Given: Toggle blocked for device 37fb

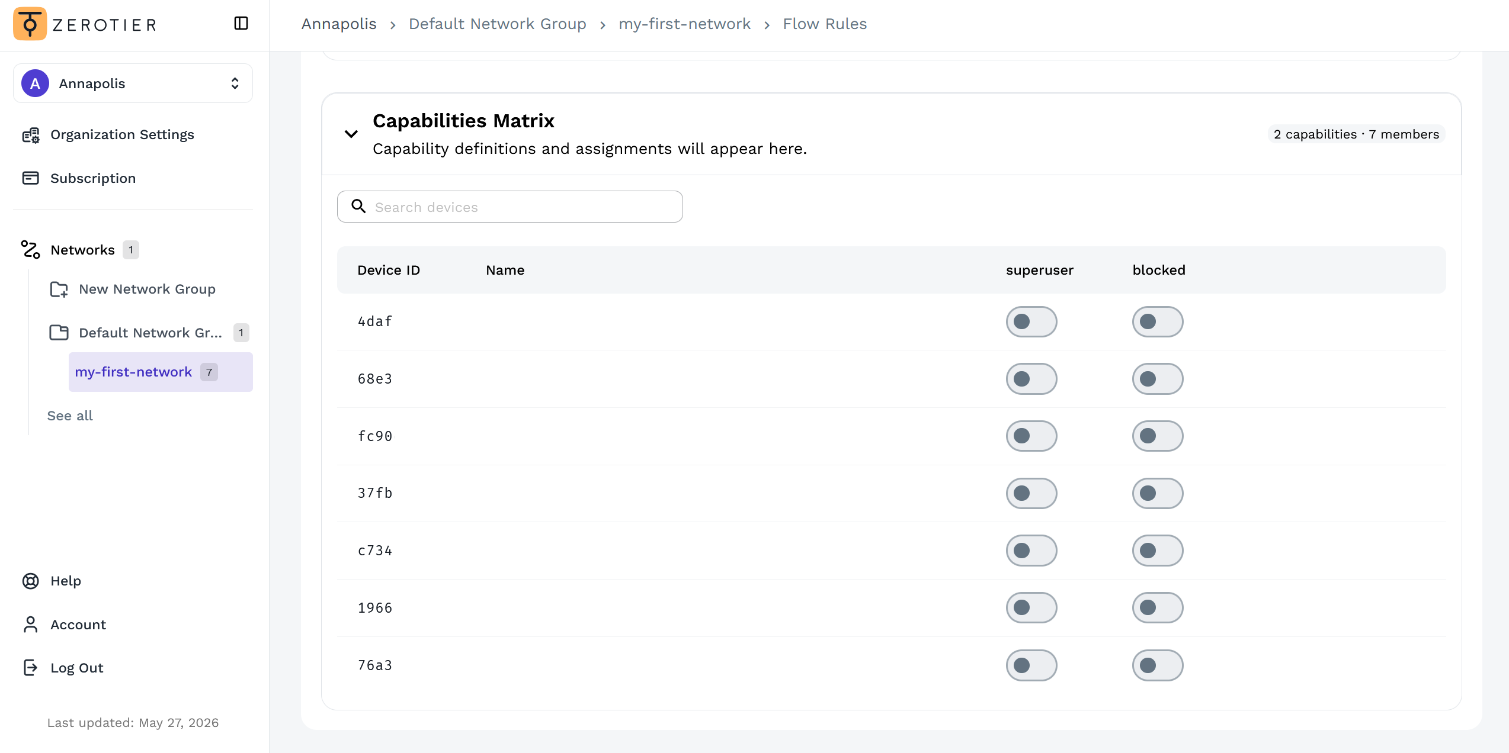Looking at the screenshot, I should click(x=1158, y=494).
